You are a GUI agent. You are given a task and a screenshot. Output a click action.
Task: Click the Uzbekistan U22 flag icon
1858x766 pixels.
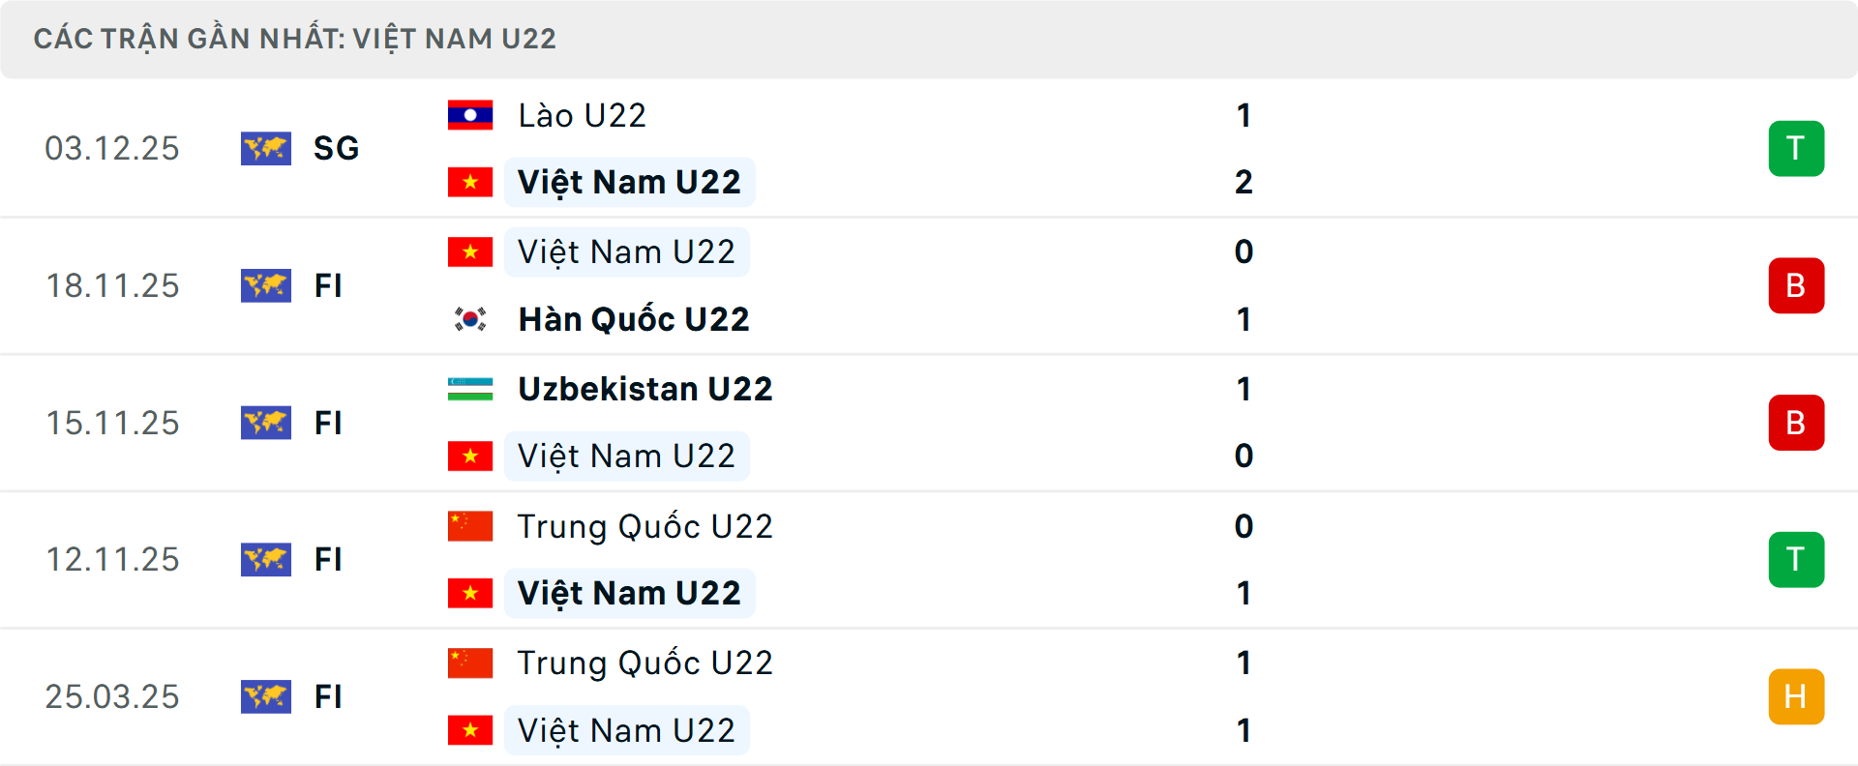(x=469, y=389)
